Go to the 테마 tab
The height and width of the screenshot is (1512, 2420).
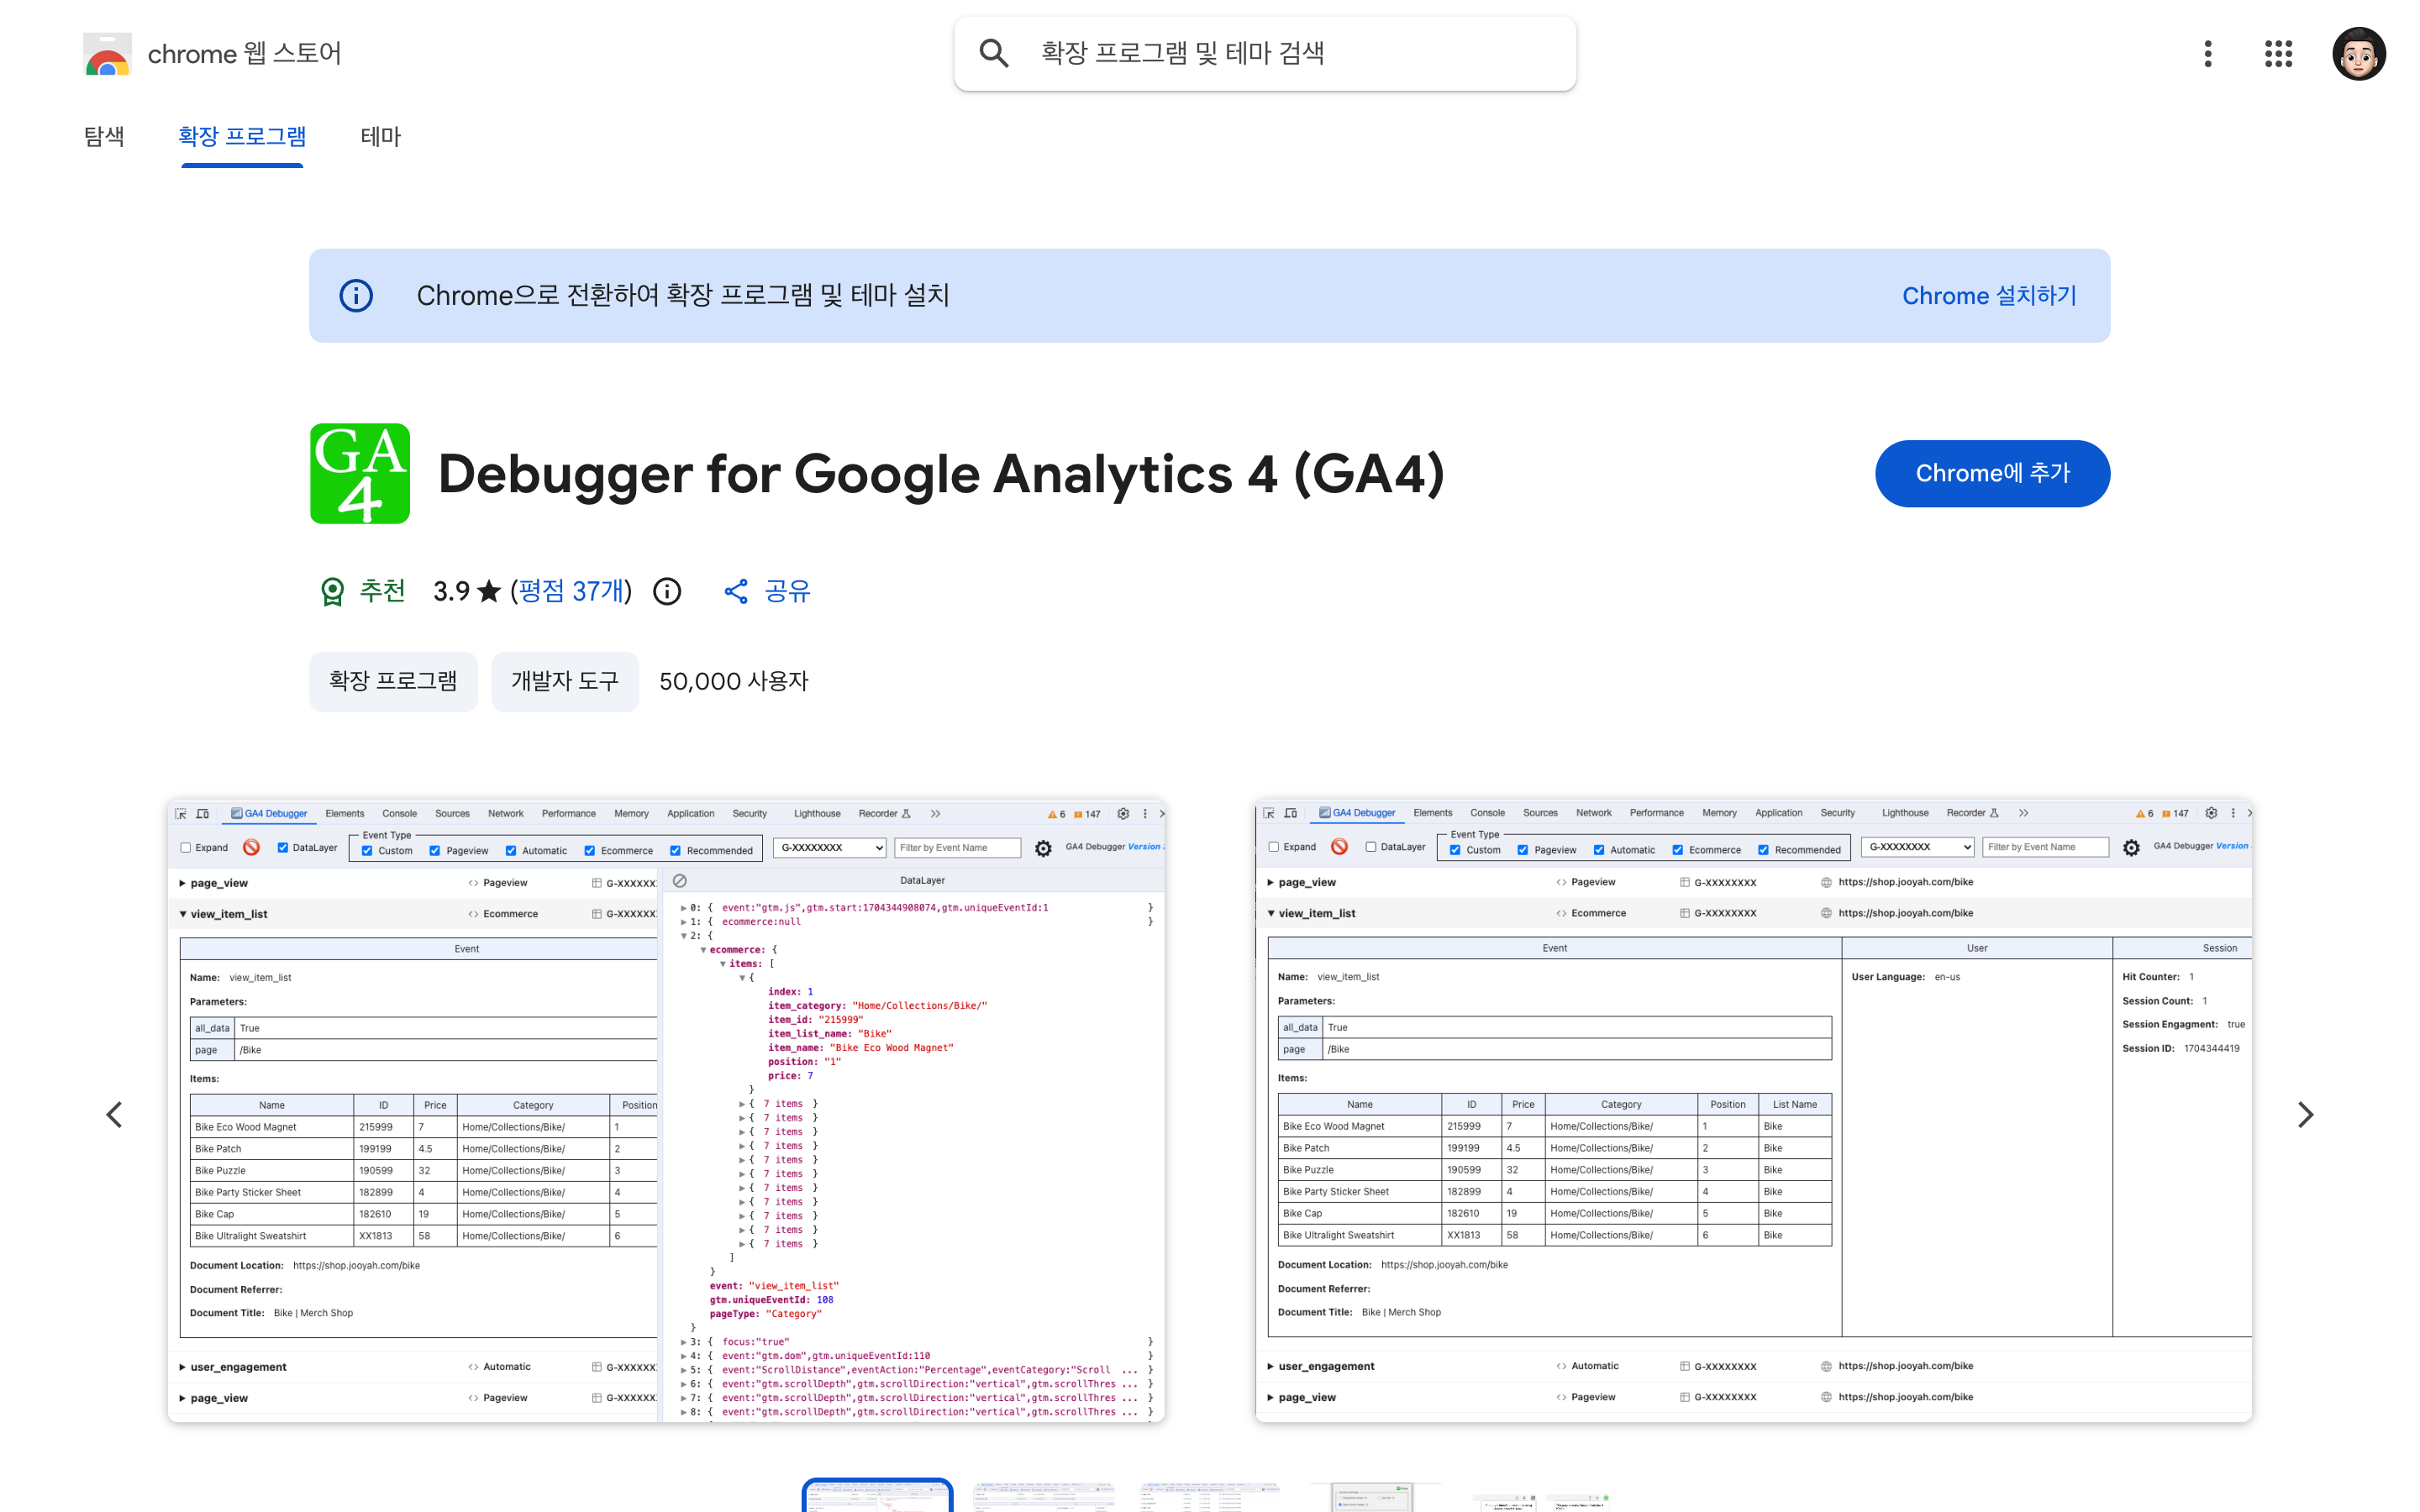tap(380, 136)
